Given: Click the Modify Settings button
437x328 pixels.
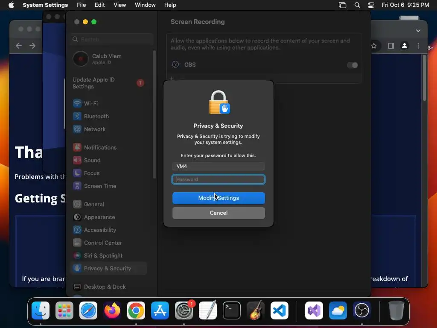Looking at the screenshot, I should [218, 198].
